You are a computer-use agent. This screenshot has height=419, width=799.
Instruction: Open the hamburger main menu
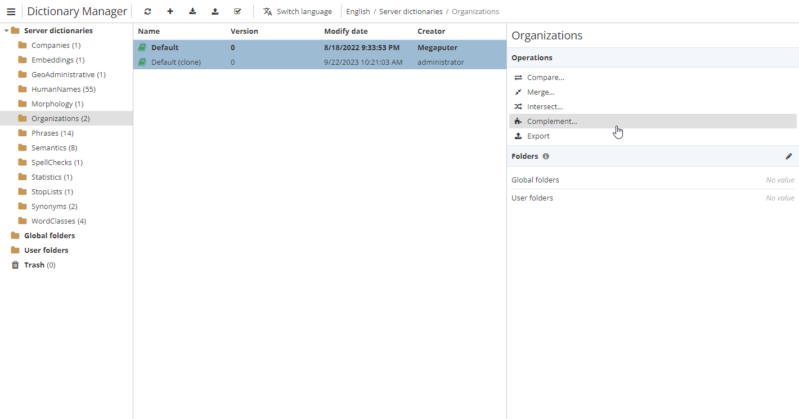[x=11, y=11]
